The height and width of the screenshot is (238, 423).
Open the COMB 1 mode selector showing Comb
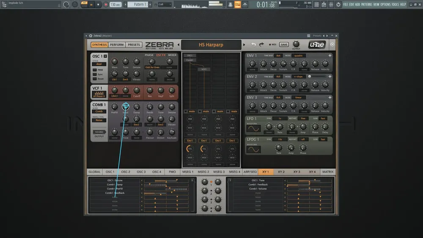point(99,111)
